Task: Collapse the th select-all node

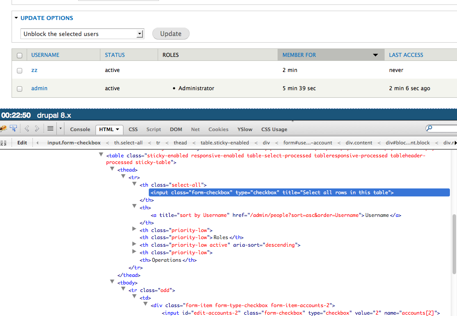Action: [x=134, y=184]
